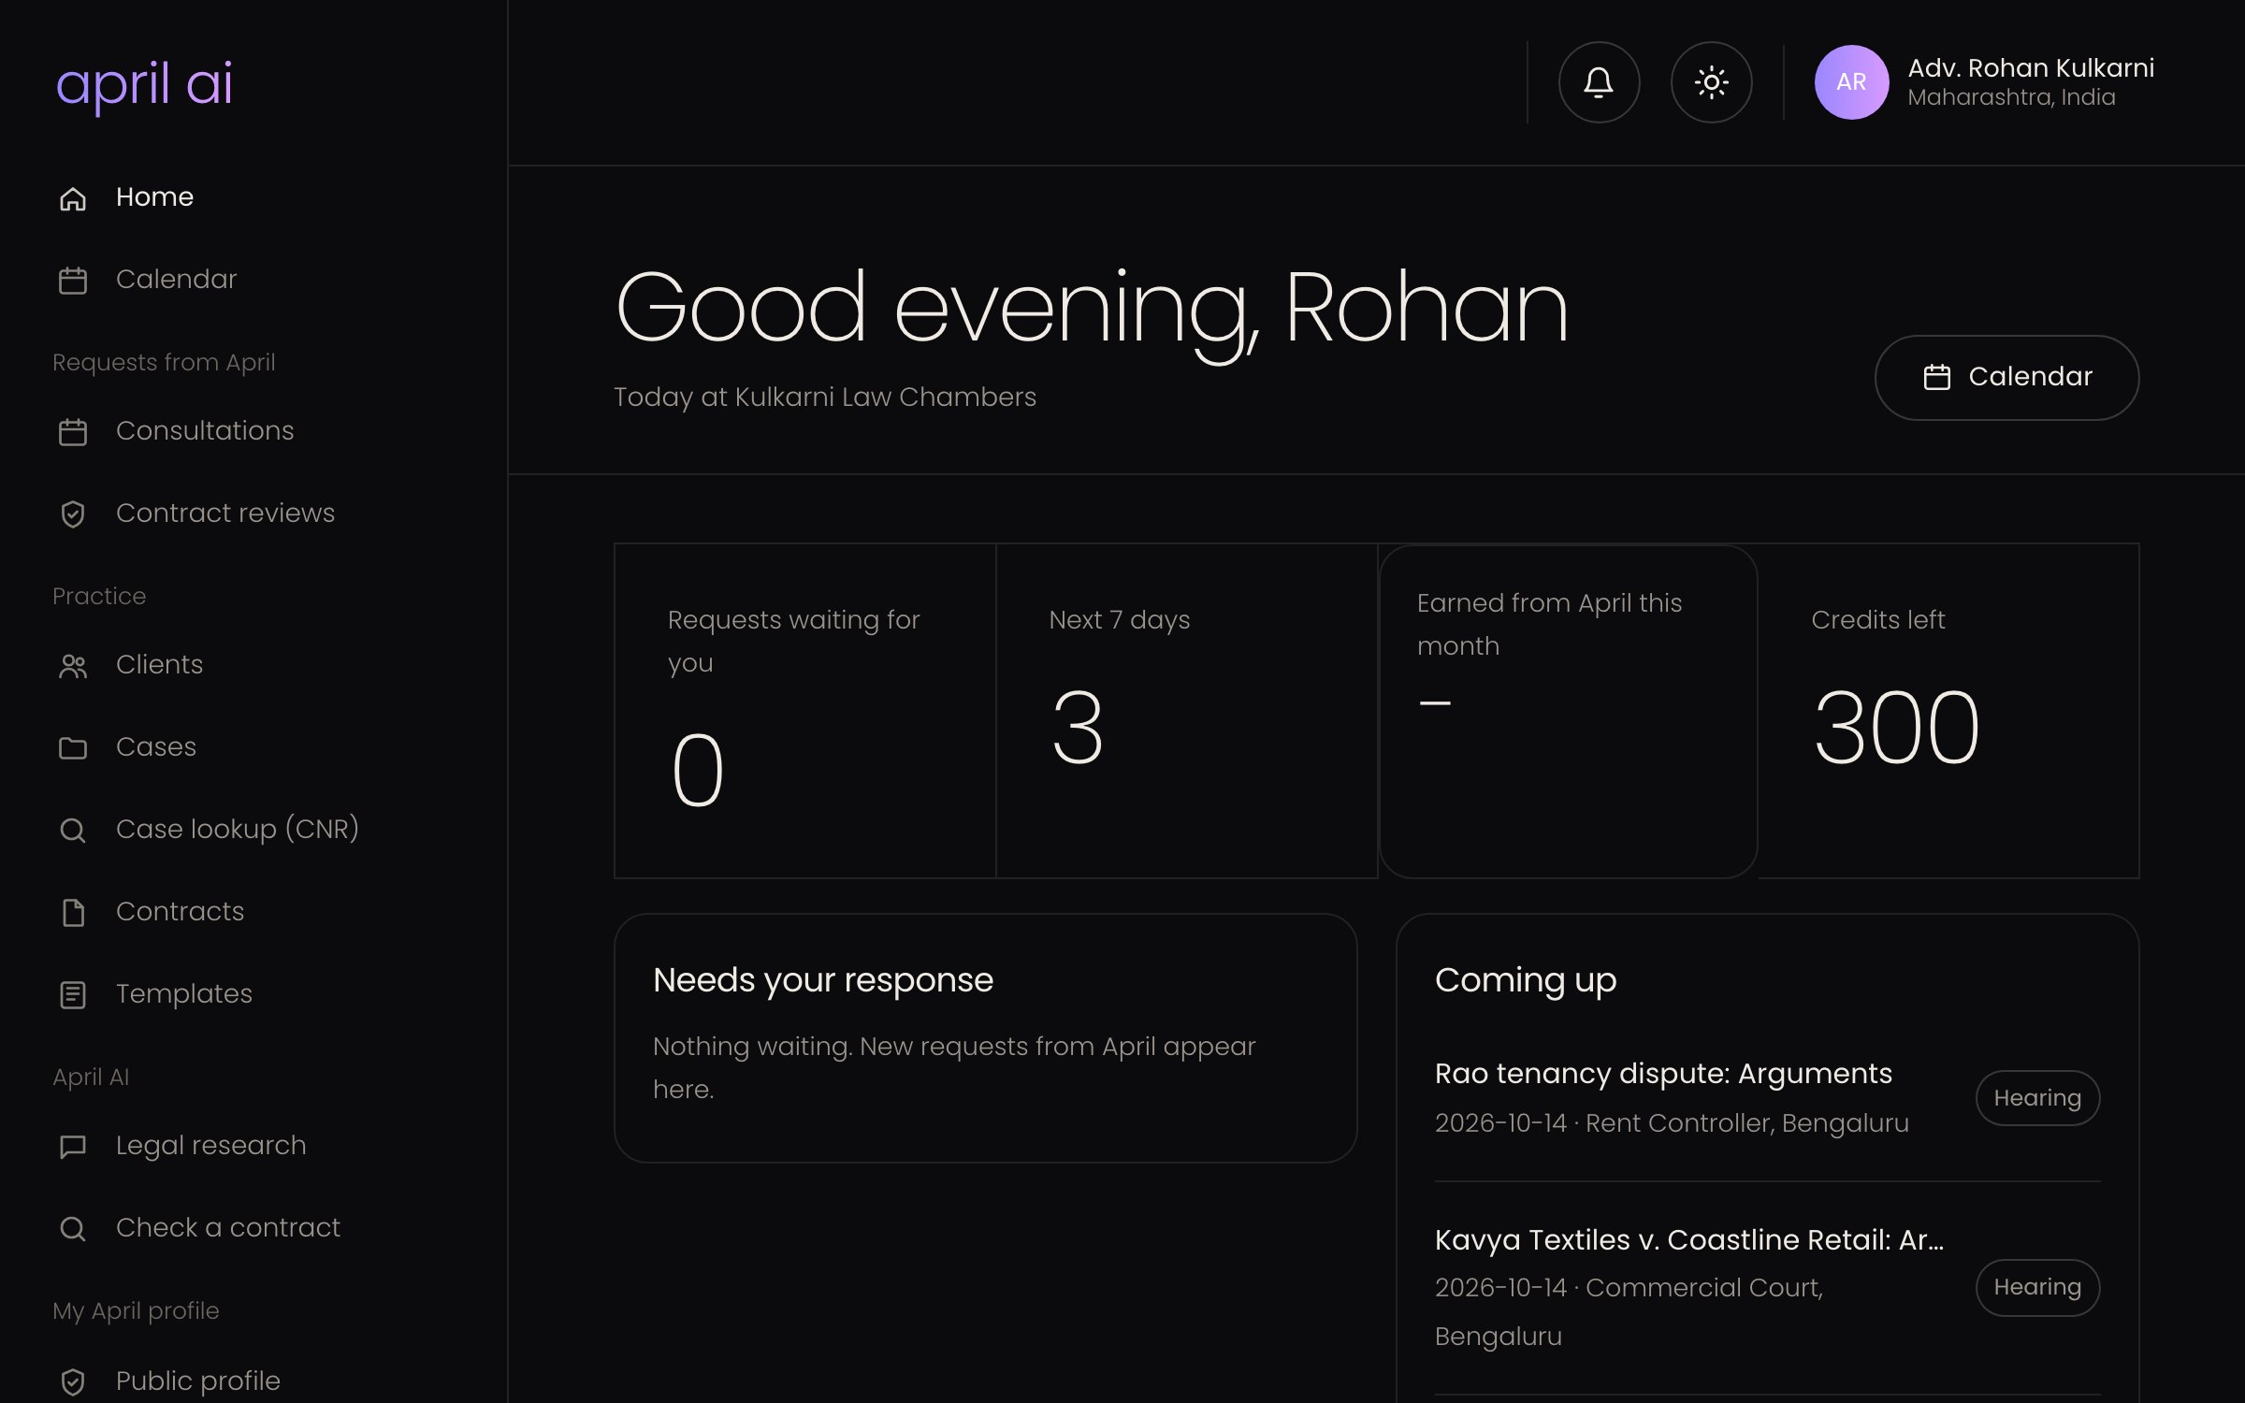Click the Legal research chat icon
The height and width of the screenshot is (1403, 2245).
click(x=73, y=1147)
